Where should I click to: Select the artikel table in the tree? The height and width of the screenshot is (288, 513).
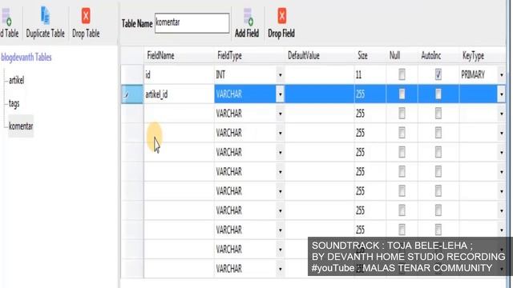16,80
